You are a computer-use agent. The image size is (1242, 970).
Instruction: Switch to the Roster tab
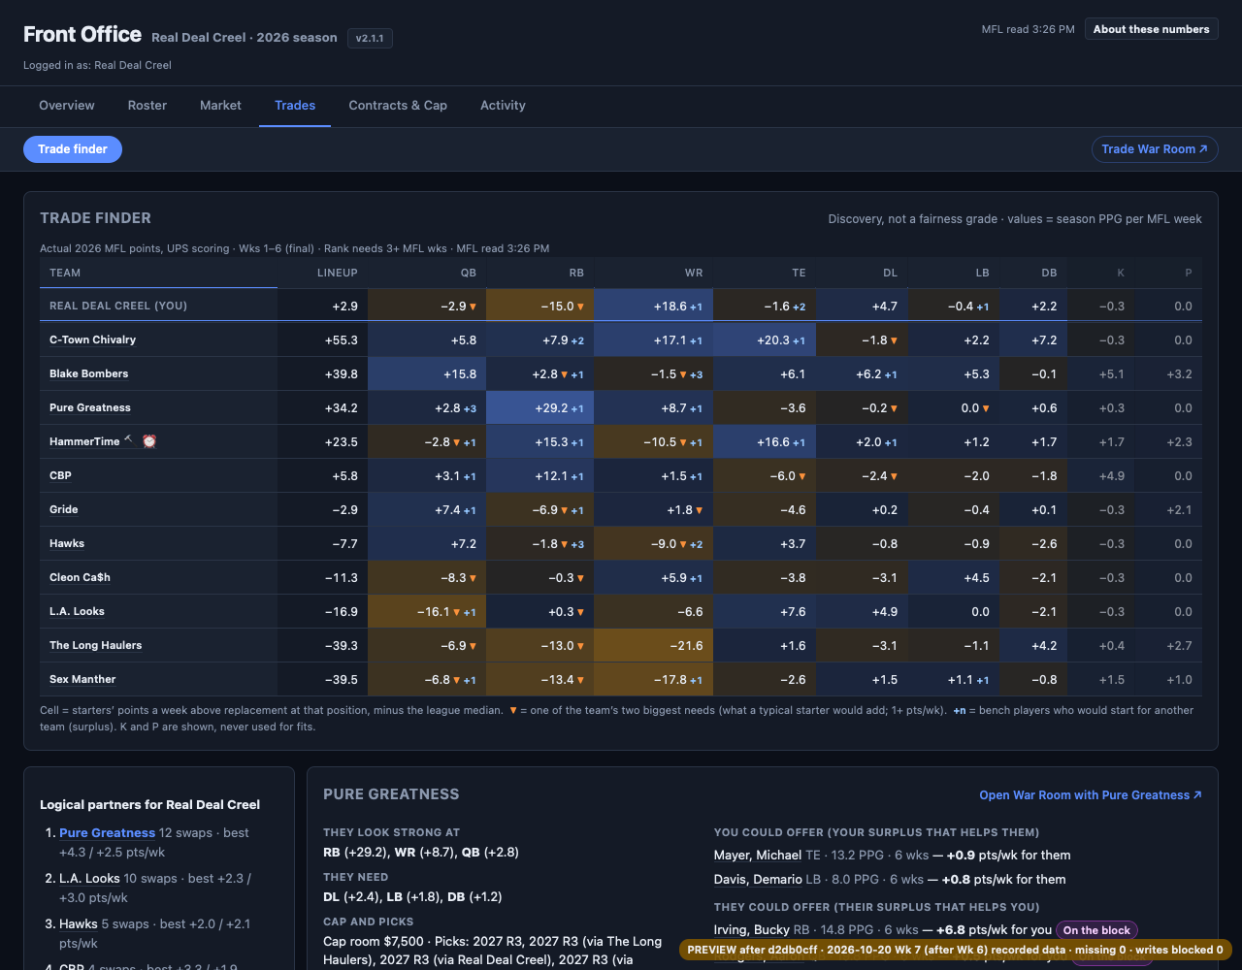(x=147, y=105)
